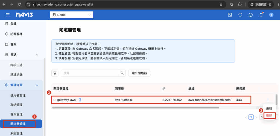The width and height of the screenshot is (280, 136).
Task: Bookmark this page using the star icon
Action: (221, 5)
